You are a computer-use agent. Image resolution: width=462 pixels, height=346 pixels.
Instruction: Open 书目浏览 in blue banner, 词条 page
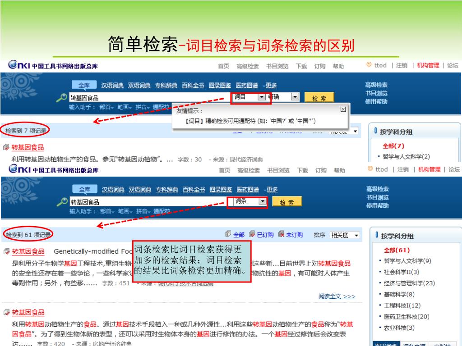click(x=378, y=197)
